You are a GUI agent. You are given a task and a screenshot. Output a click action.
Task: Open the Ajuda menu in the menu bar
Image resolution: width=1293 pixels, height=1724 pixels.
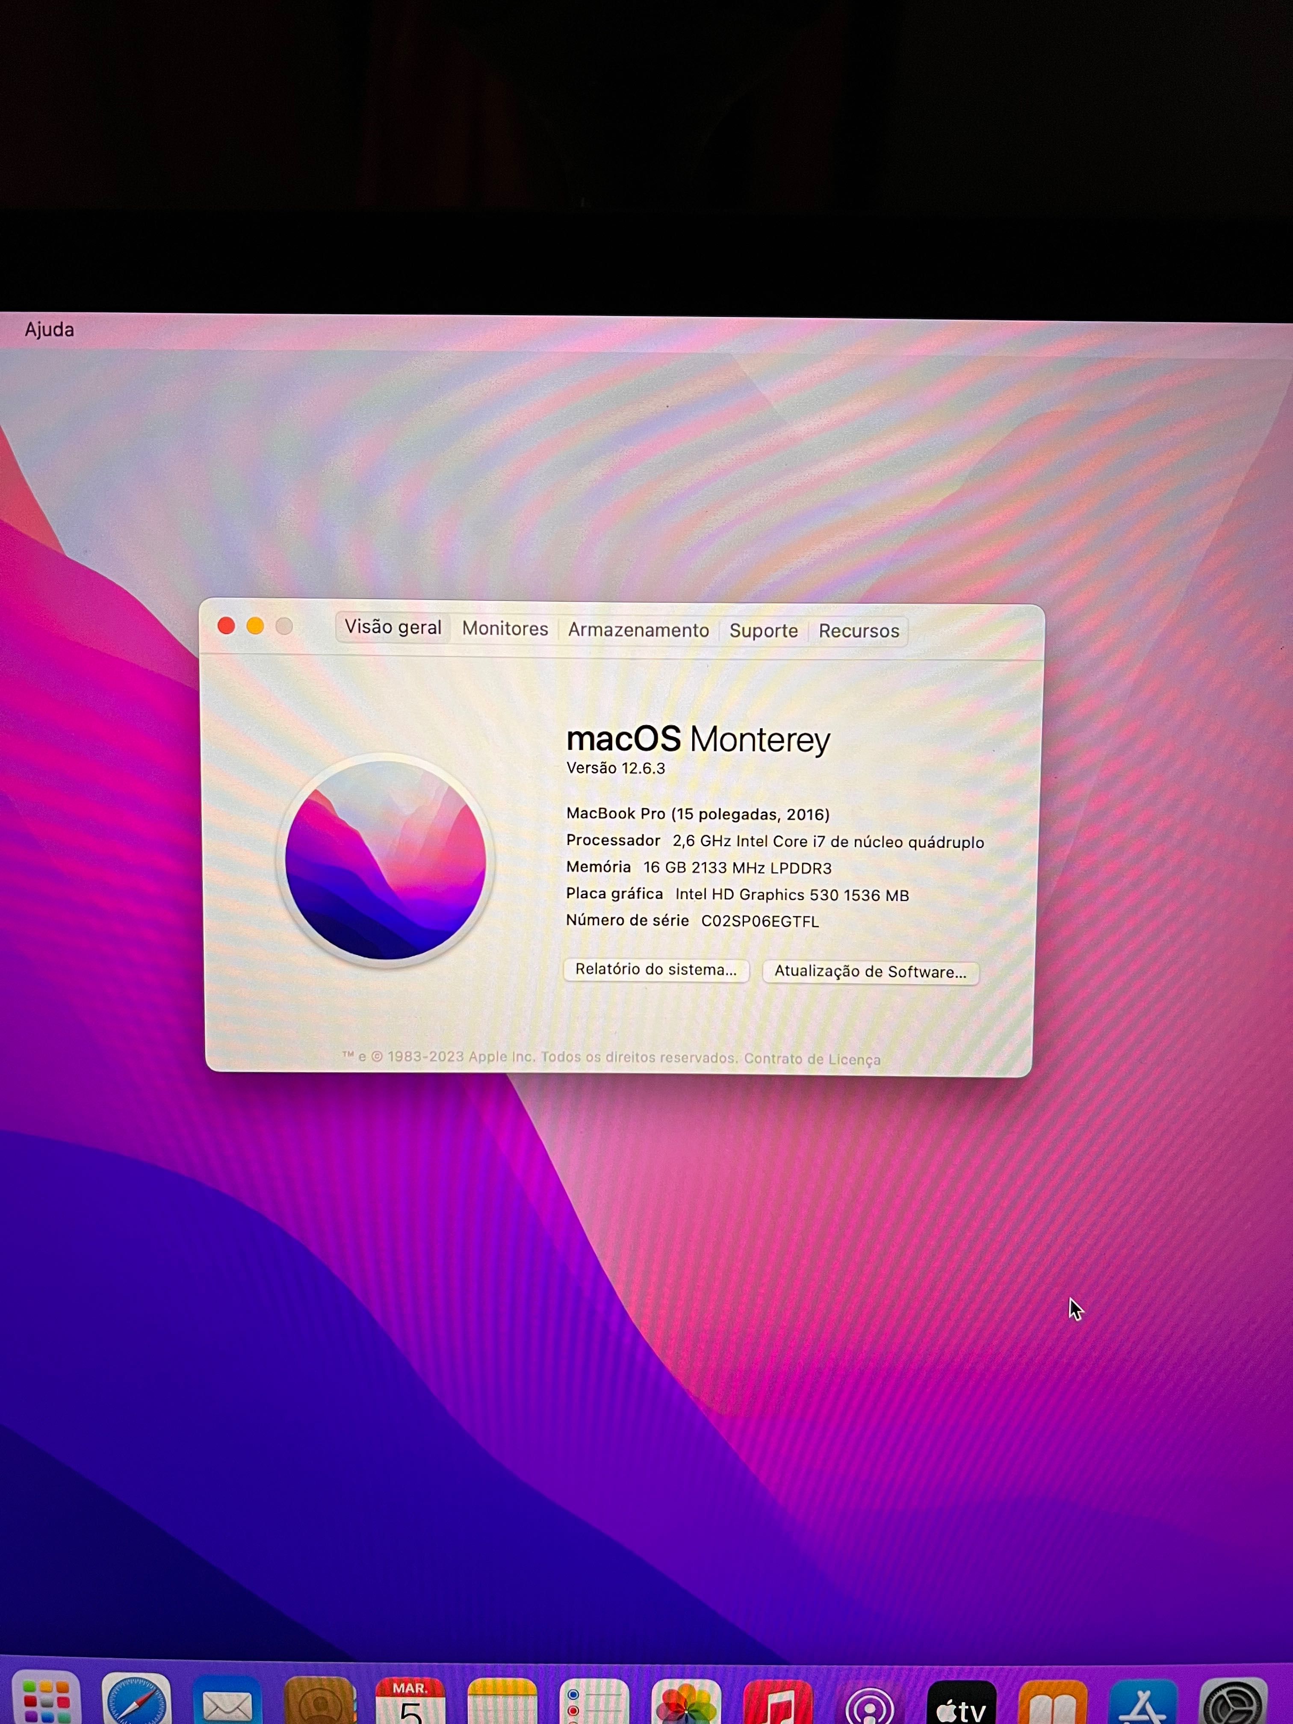(x=49, y=330)
